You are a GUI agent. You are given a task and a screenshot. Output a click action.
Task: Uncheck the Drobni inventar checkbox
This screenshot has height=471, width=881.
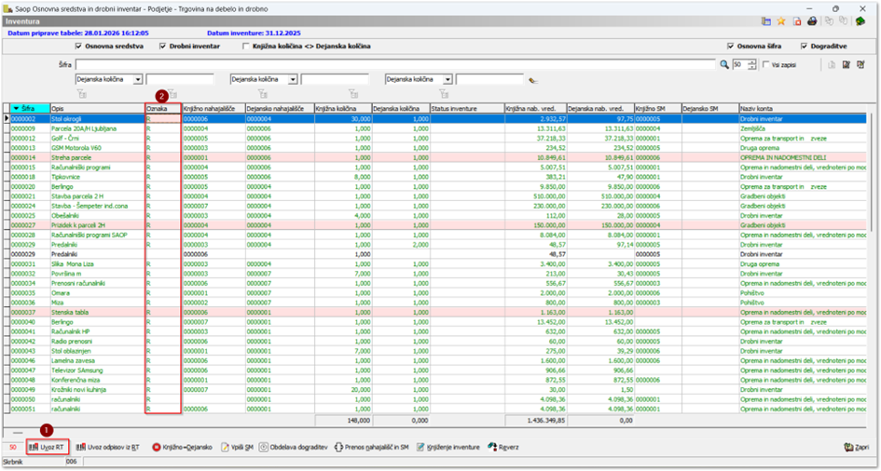pos(163,46)
